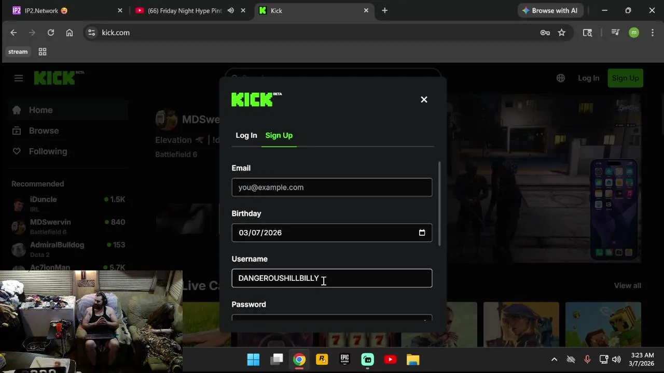
Task: Show hidden system tray icons
Action: [554, 360]
